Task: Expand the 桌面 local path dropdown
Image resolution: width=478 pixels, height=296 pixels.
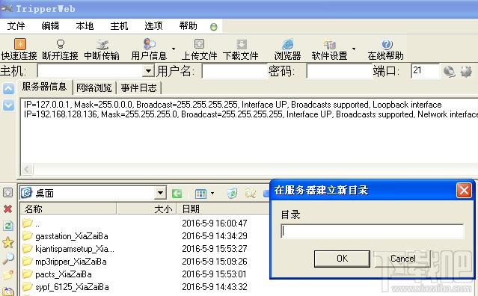Action: tap(160, 193)
